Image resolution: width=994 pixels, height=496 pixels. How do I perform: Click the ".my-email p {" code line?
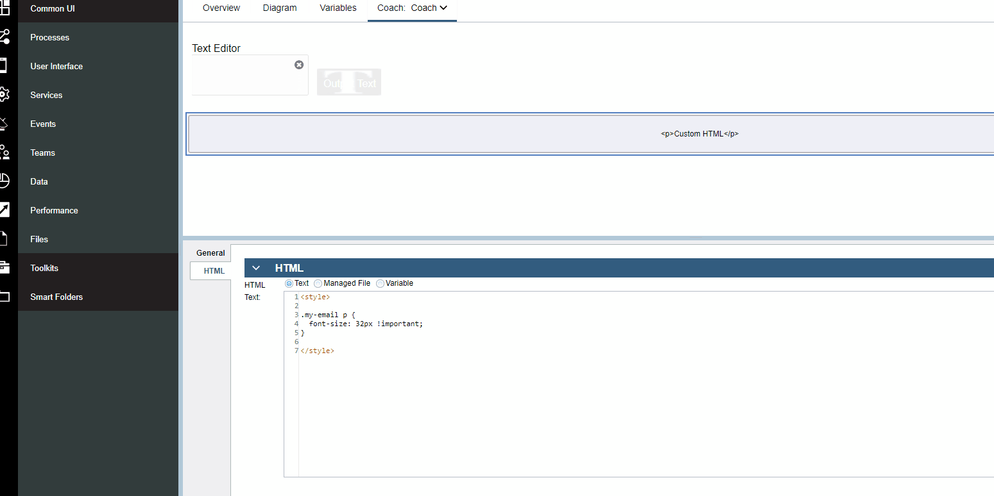tap(328, 315)
